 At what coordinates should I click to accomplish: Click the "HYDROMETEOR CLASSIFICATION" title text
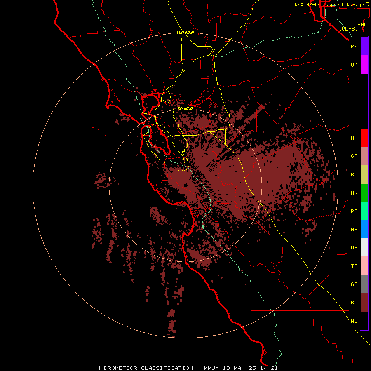(145, 368)
